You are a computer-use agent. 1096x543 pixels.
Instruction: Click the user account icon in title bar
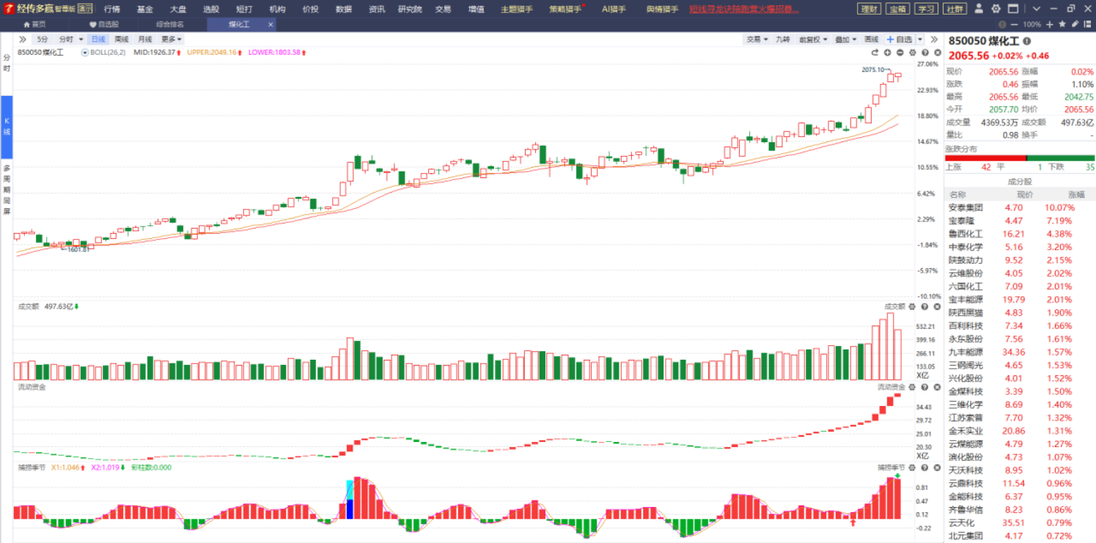(x=980, y=9)
